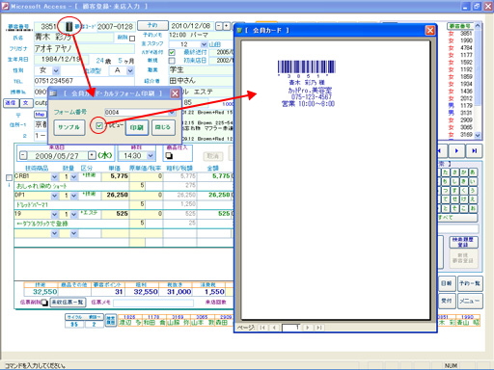Open the Map icon beside postal code
The height and width of the screenshot is (370, 494).
point(40,115)
